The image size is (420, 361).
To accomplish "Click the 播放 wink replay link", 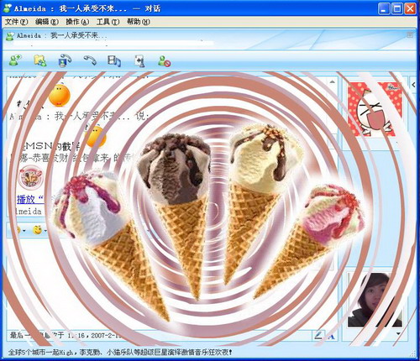I will [x=30, y=200].
